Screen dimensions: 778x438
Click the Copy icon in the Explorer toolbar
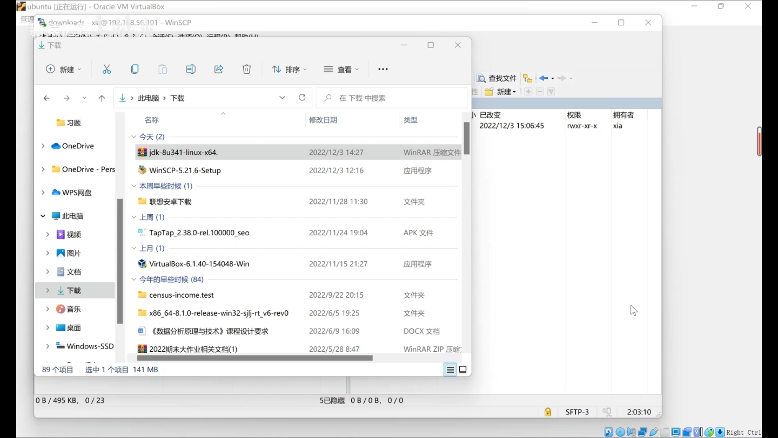tap(135, 69)
